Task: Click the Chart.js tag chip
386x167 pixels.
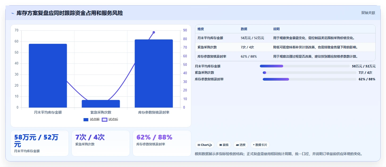Action: (205, 145)
